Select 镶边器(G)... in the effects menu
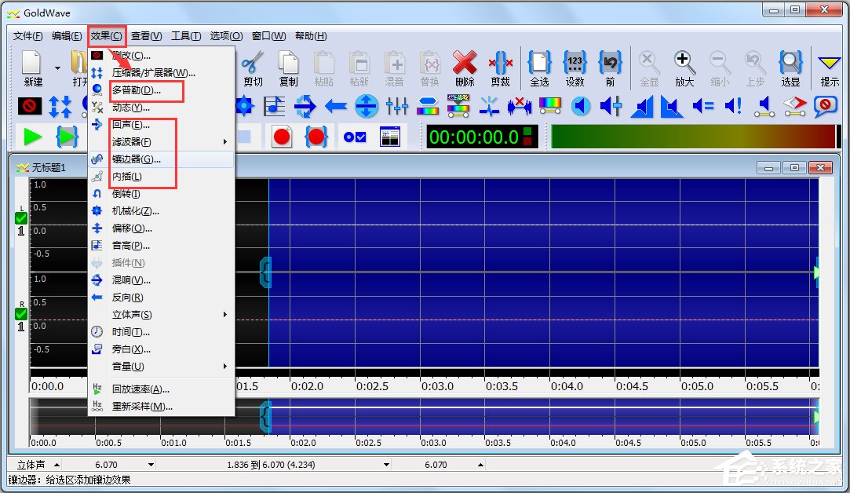This screenshot has width=850, height=493. (x=162, y=159)
